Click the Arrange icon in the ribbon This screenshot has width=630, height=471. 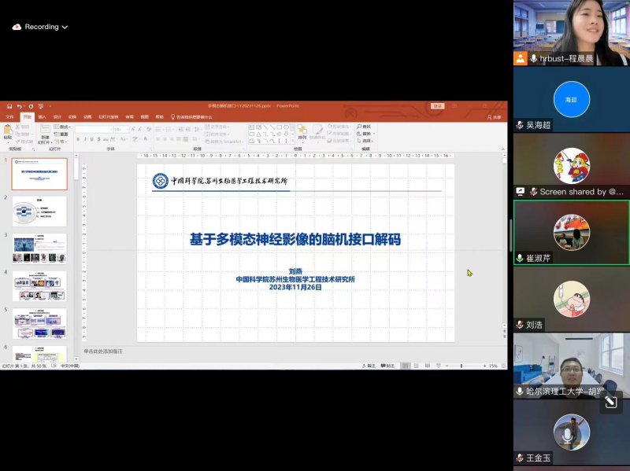(302, 131)
